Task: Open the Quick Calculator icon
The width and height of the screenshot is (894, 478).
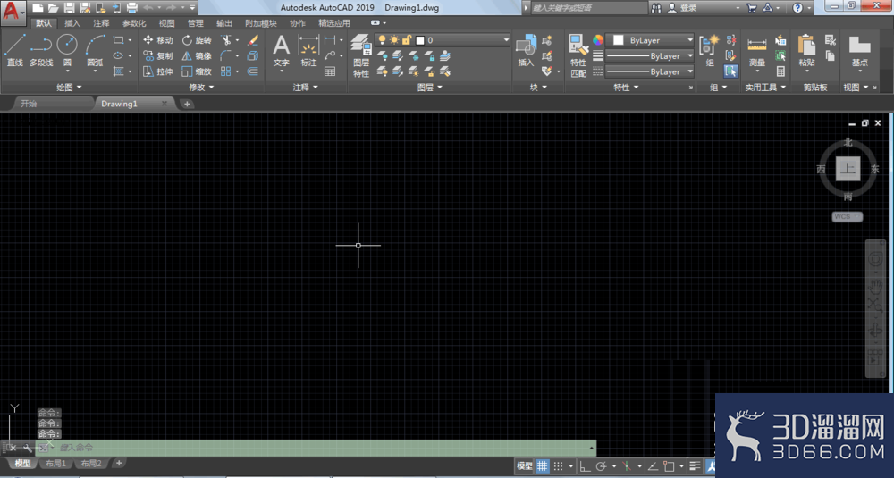Action: [780, 71]
